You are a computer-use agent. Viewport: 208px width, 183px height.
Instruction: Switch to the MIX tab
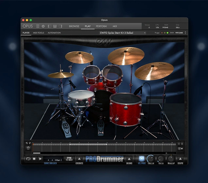(115, 26)
